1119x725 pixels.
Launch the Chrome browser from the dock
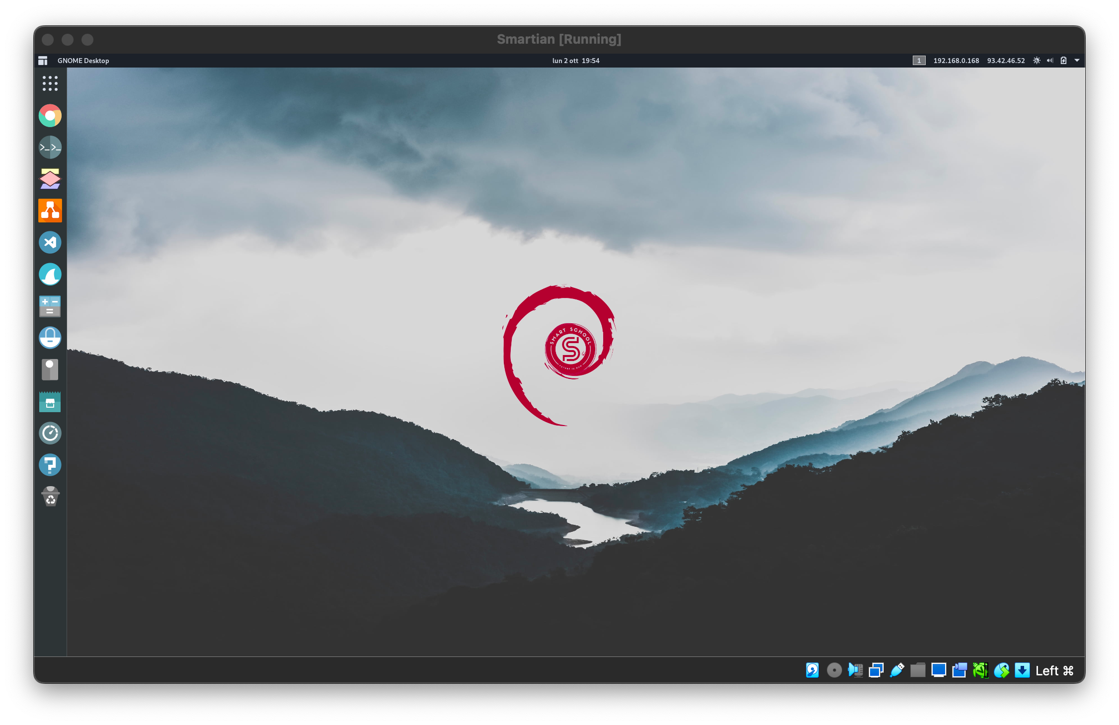tap(50, 116)
